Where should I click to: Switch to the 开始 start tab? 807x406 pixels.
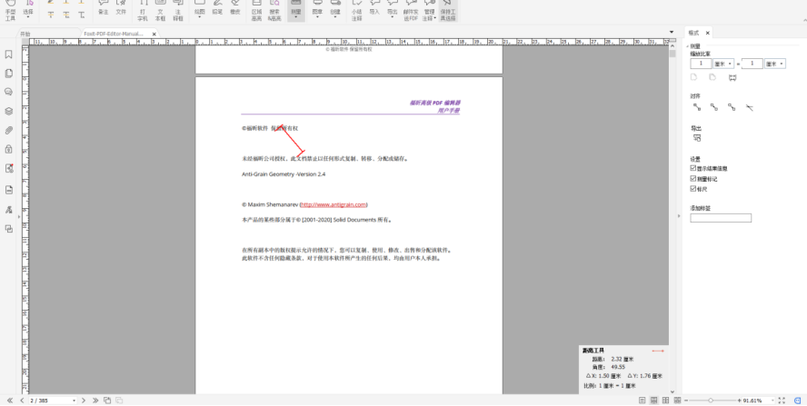[25, 34]
